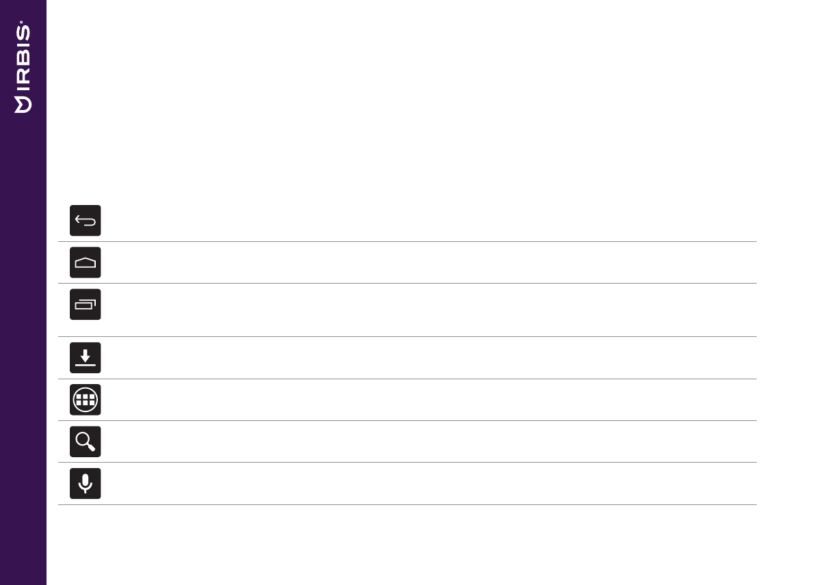Viewport: 830px width, 585px height.
Task: Open the Recent apps icon
Action: (85, 305)
